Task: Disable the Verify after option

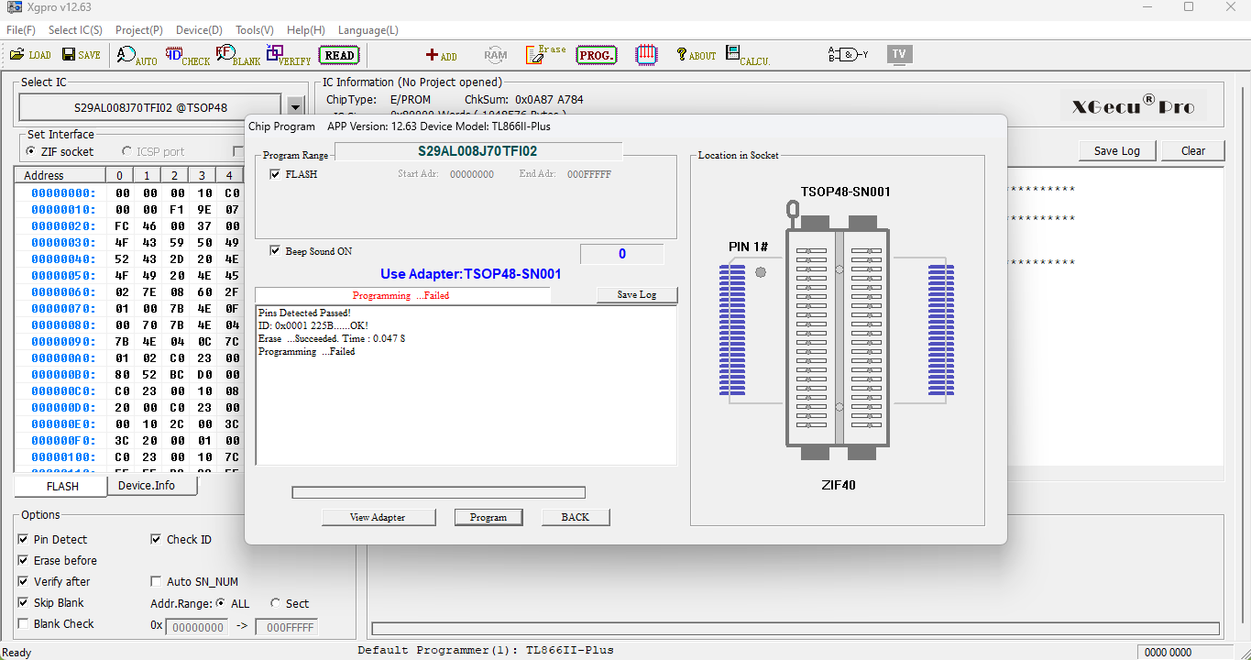Action: point(23,581)
